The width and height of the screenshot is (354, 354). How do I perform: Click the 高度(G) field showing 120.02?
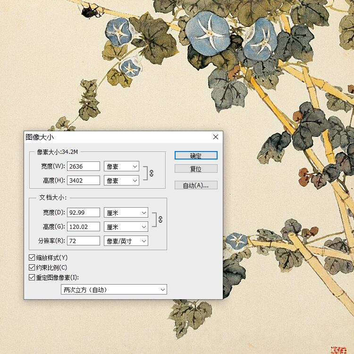pos(84,227)
